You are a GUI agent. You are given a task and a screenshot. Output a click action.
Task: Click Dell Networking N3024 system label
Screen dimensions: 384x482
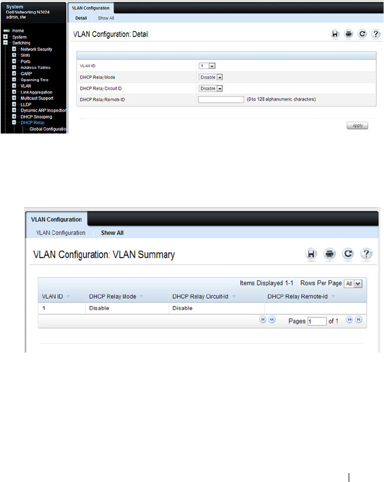coord(28,12)
